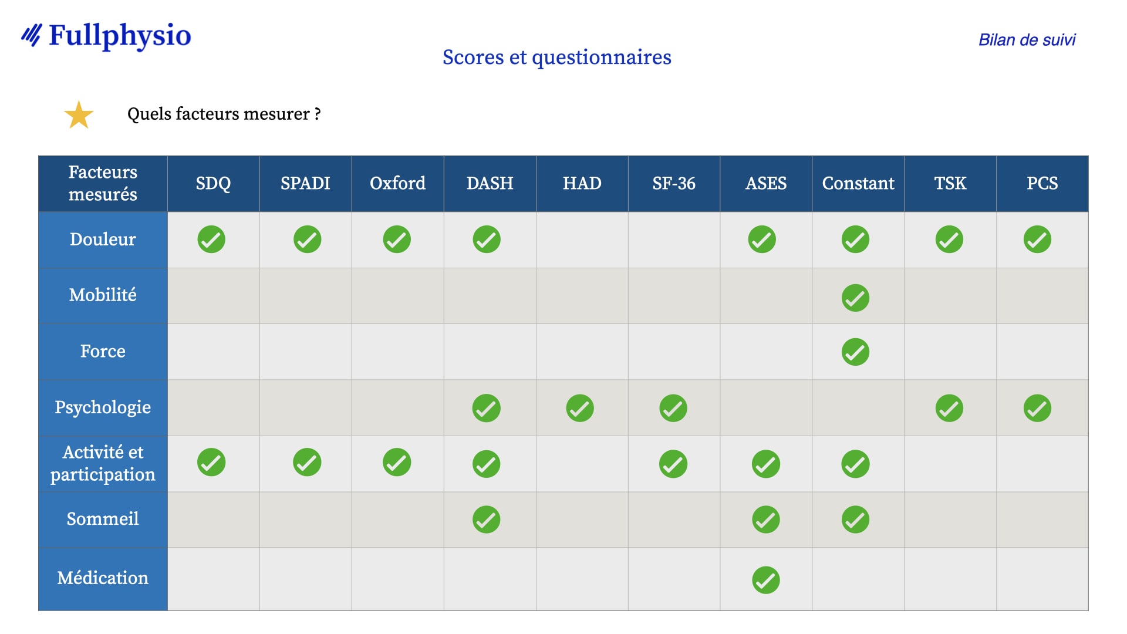Screen dimensions: 1127x634
Task: Click the yellow star icon
Action: pyautogui.click(x=79, y=114)
